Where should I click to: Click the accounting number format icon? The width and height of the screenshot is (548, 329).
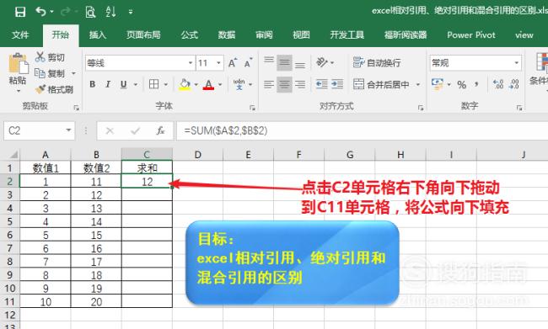pyautogui.click(x=438, y=84)
